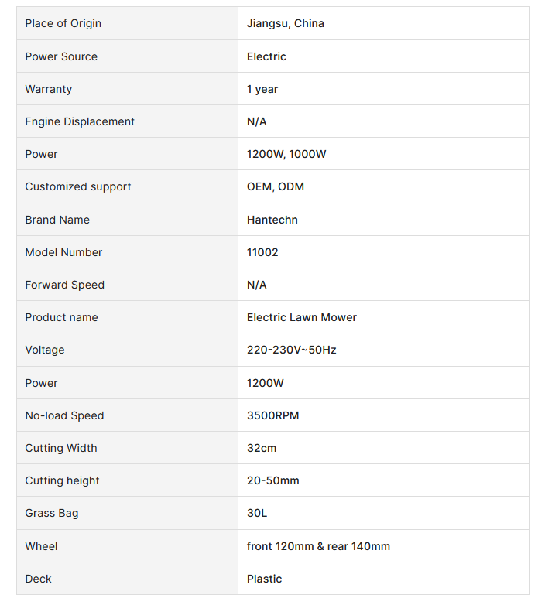Select the "1 year" warranty value
The width and height of the screenshot is (545, 605).
point(262,89)
